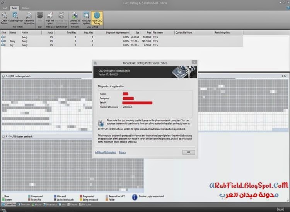This screenshot has width=290, height=212.
Task: Click the Shadow copies info icon
Action: point(135,197)
